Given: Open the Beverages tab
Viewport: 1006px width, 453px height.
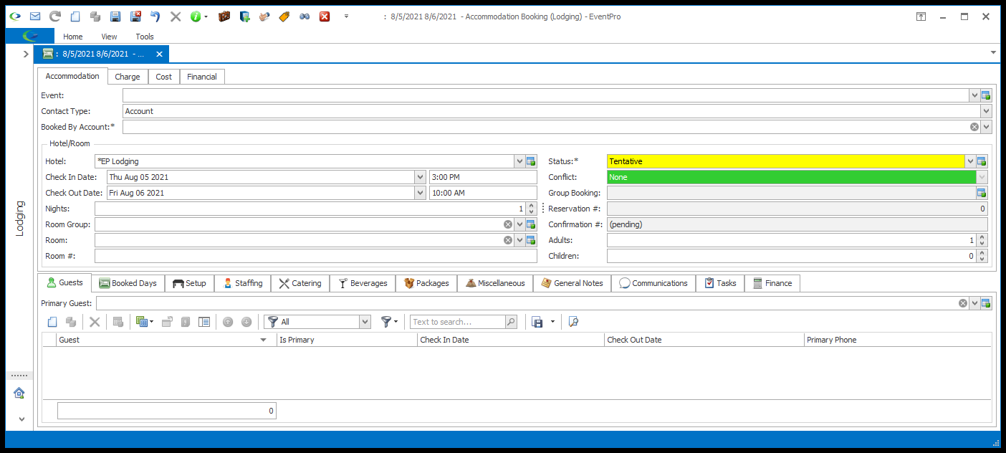Looking at the screenshot, I should point(363,283).
